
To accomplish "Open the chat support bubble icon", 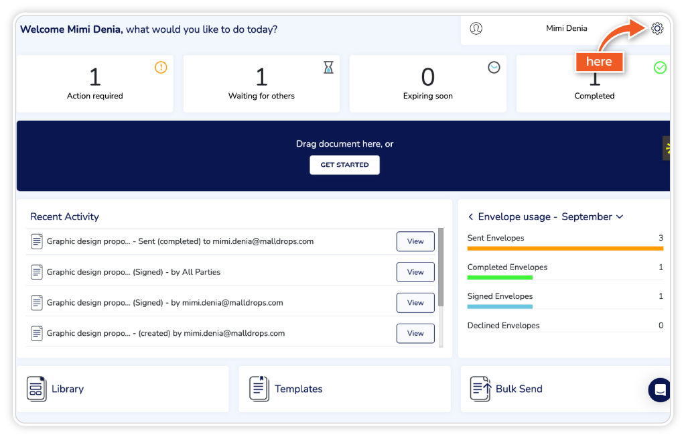I will tap(659, 389).
